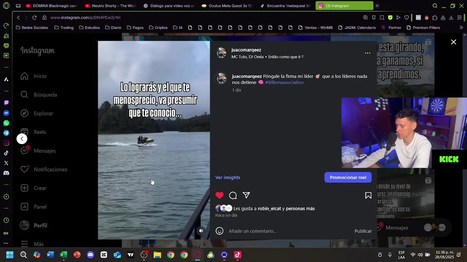Open Discord in Opera sidebar
The image size is (467, 262).
[x=6, y=173]
